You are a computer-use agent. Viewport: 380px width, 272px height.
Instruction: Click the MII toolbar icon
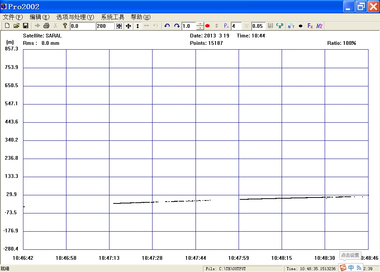319,26
